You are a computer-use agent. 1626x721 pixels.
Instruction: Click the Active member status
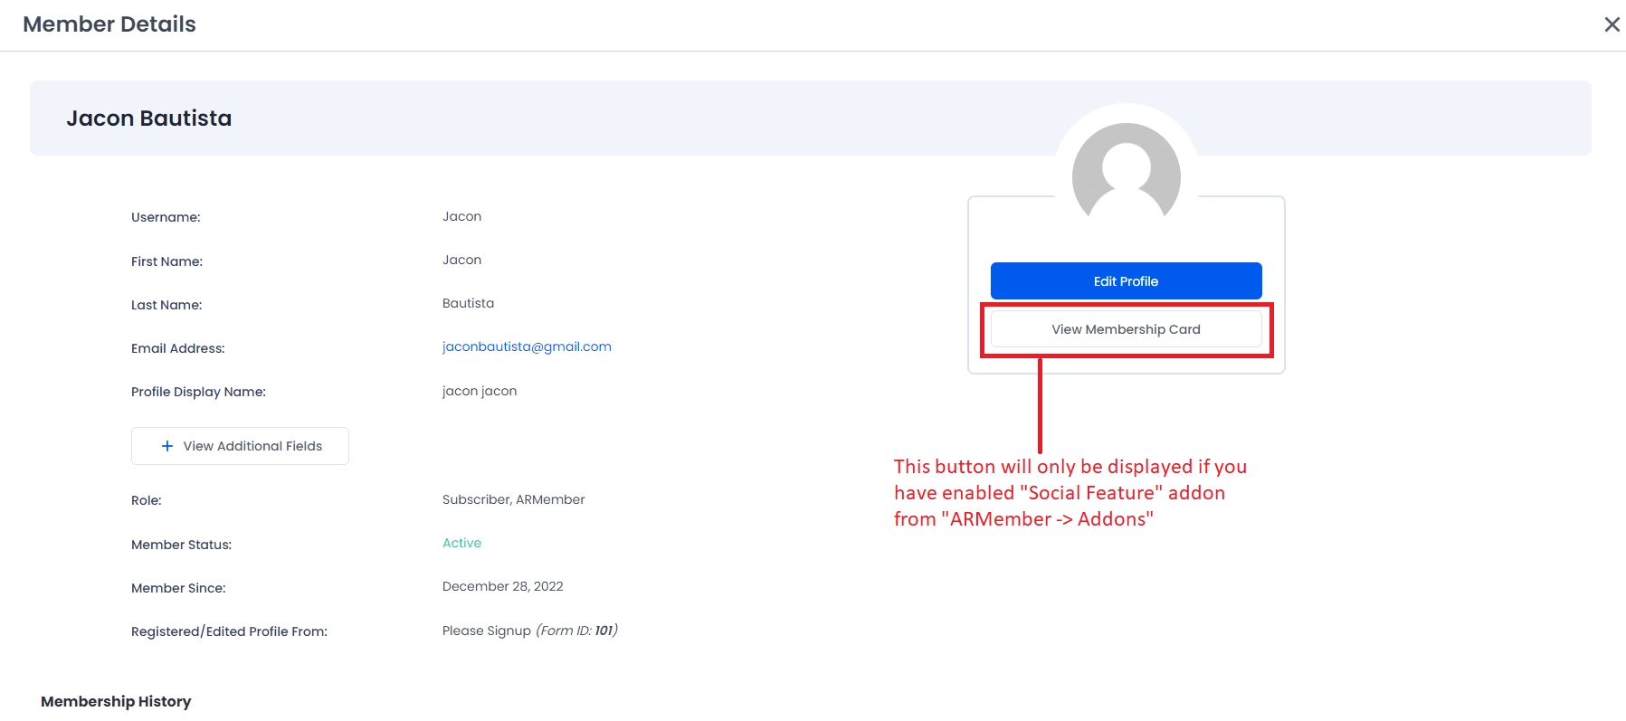point(461,543)
